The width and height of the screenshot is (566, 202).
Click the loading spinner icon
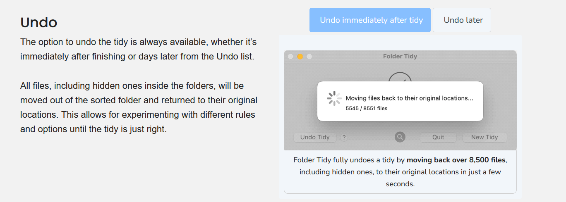pos(334,98)
